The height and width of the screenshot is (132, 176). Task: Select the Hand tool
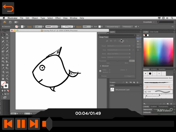[x=3, y=79]
